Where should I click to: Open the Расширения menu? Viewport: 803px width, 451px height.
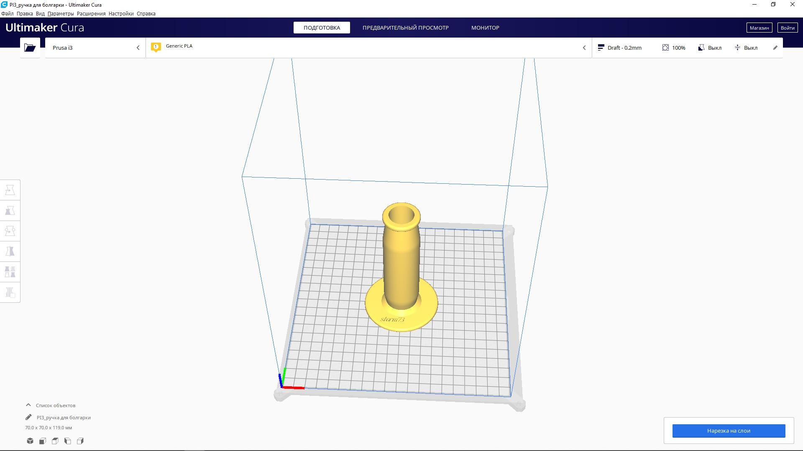(91, 13)
